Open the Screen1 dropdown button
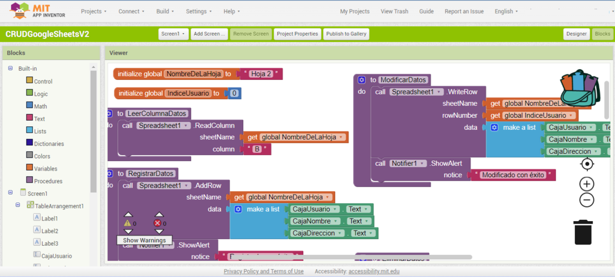The width and height of the screenshot is (615, 277). (x=174, y=34)
